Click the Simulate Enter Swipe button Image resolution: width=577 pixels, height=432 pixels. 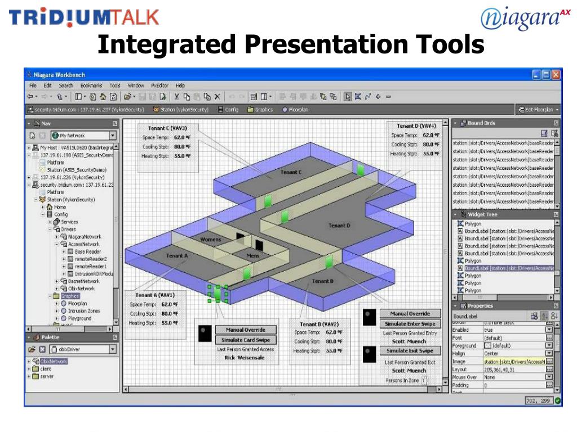pos(410,324)
